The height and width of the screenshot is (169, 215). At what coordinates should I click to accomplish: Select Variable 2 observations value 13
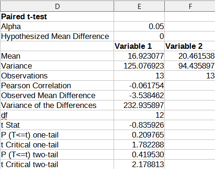(190, 76)
